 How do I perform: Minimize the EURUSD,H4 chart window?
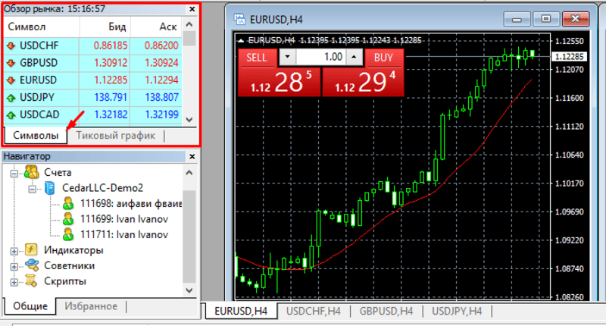(517, 18)
